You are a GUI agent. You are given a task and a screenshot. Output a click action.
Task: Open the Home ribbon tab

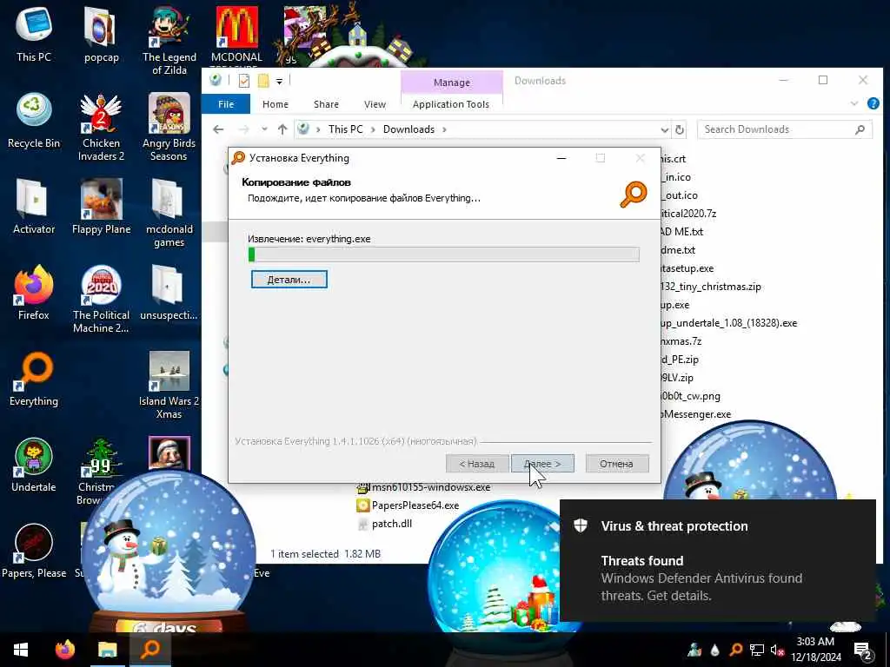click(276, 104)
